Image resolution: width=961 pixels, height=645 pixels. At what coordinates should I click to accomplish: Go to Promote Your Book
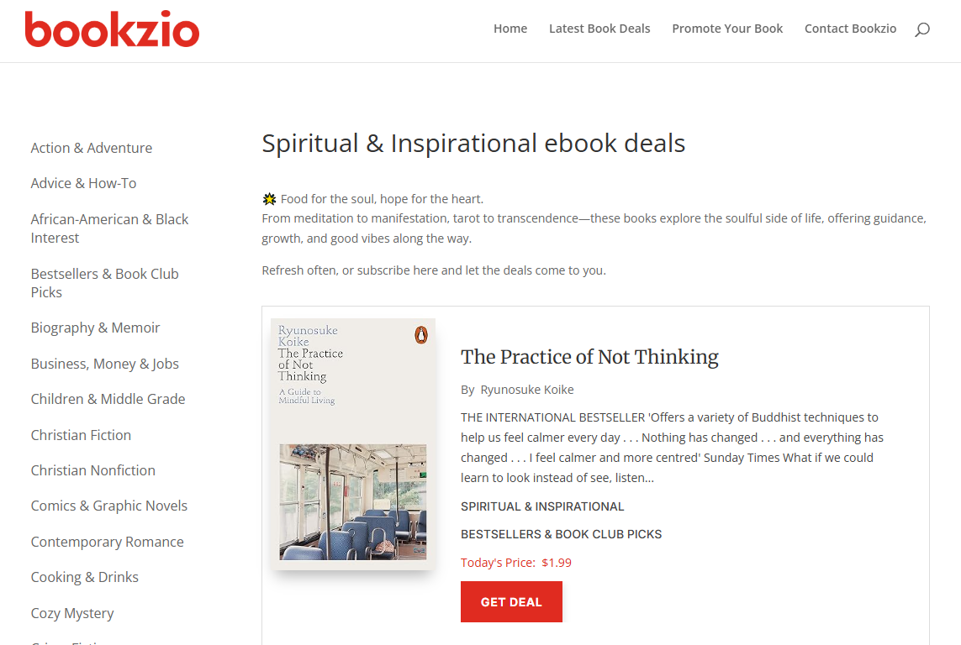[727, 29]
